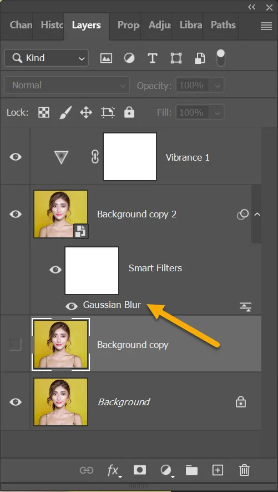Click the Background copy 2 layer name
278x492 pixels.
tap(137, 215)
